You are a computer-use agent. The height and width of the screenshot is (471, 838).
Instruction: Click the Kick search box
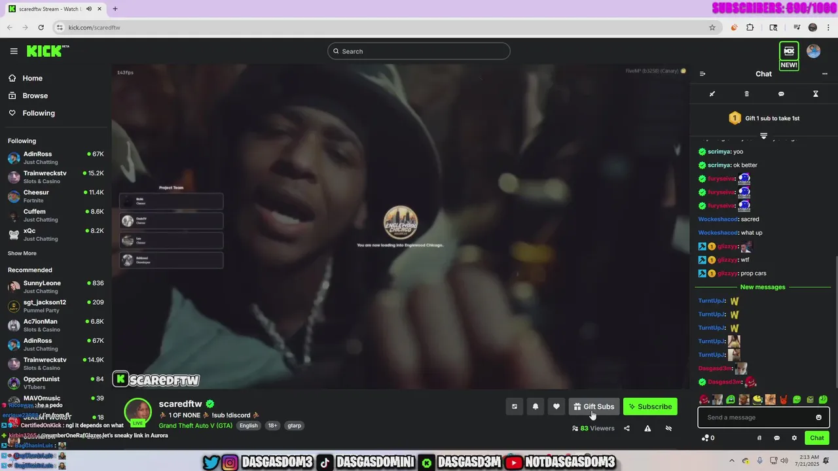click(x=419, y=51)
